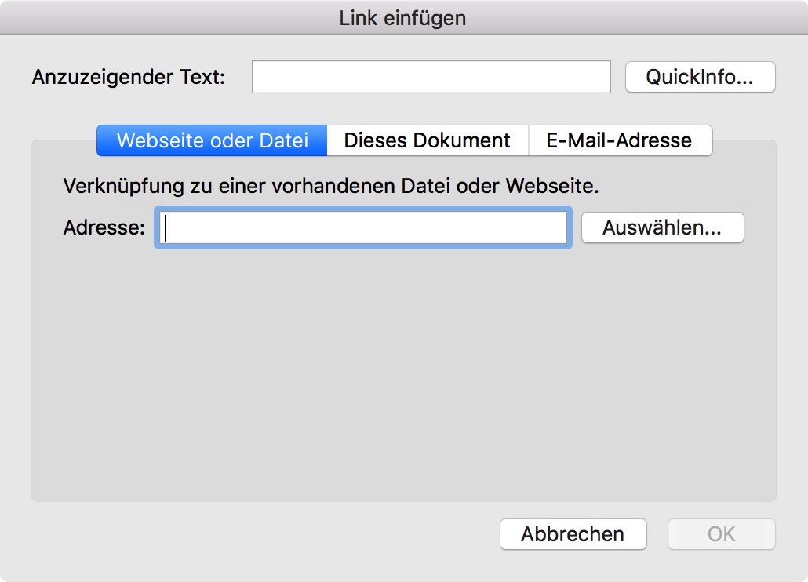Click the Anzuzeigender Text input field
808x582 pixels.
click(431, 77)
